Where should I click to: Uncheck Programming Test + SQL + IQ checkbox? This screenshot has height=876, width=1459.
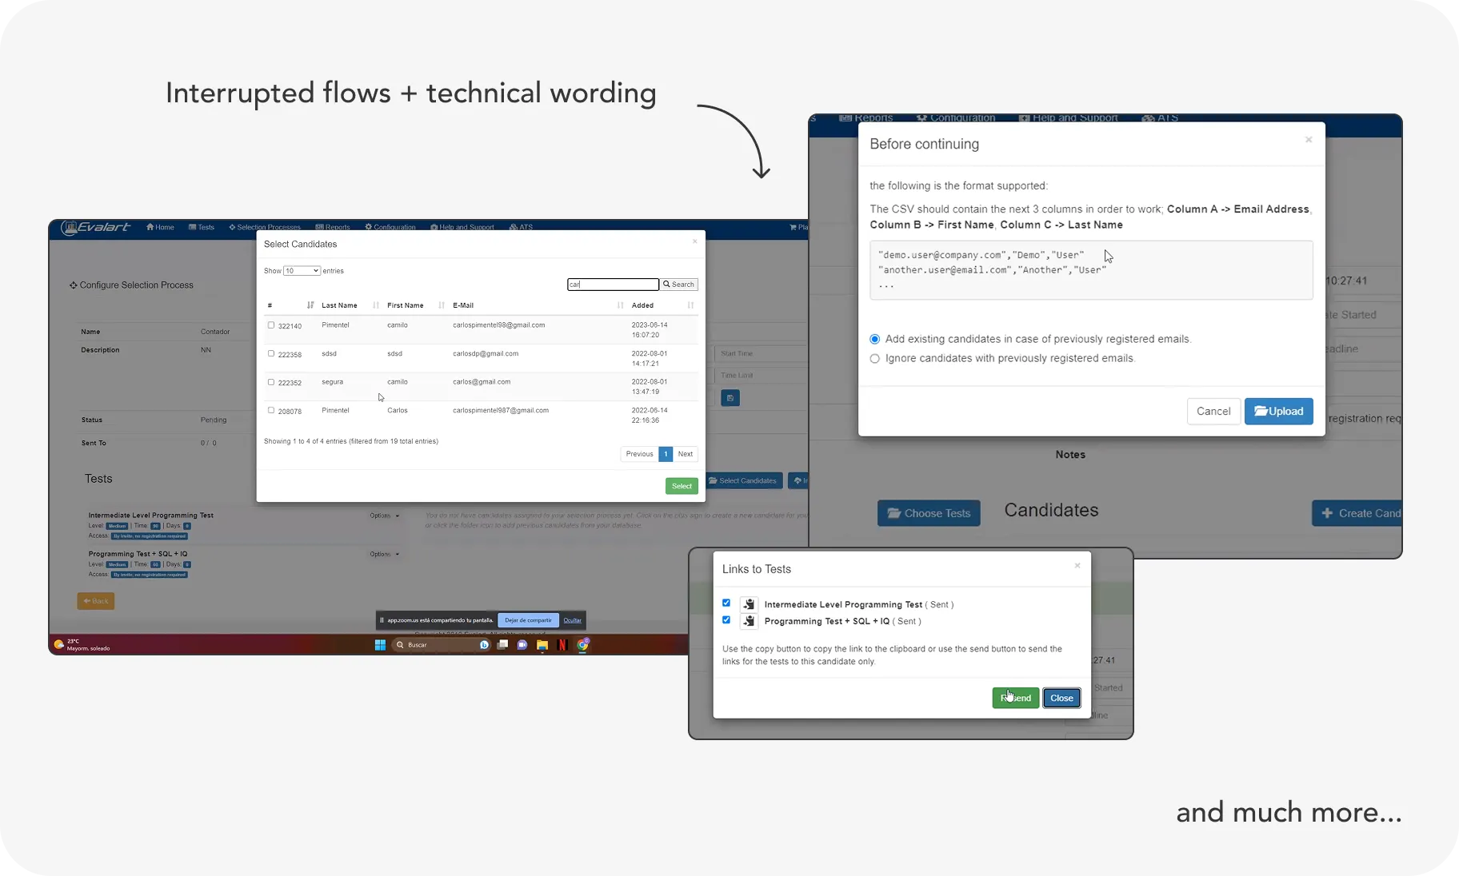click(726, 619)
